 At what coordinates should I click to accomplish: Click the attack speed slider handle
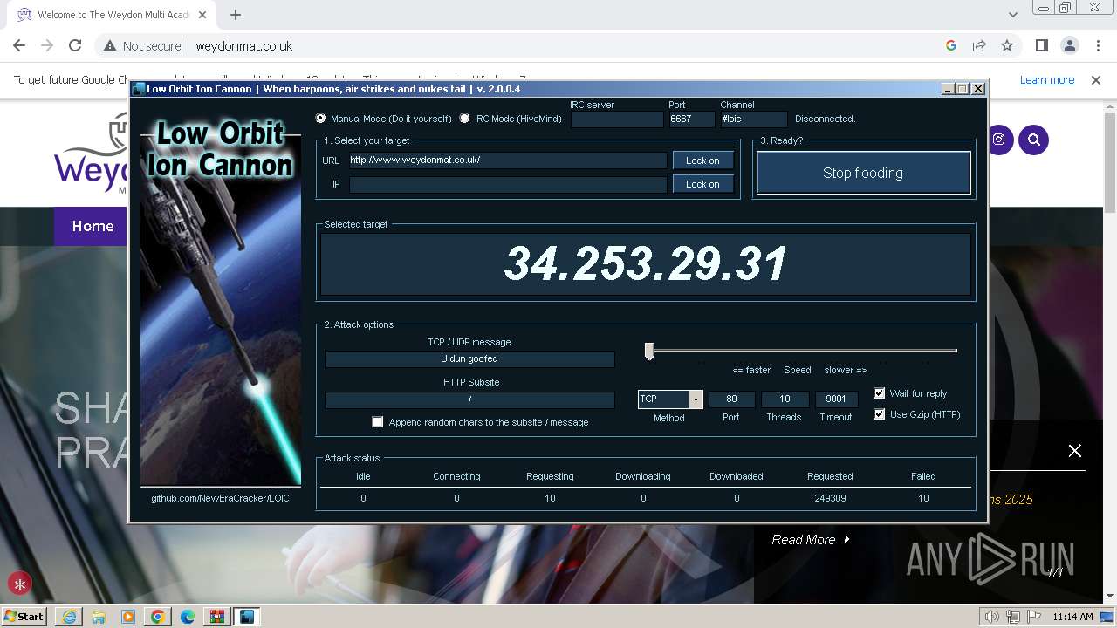pos(649,351)
